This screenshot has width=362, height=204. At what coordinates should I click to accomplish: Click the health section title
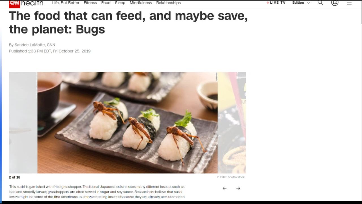pyautogui.click(x=32, y=3)
